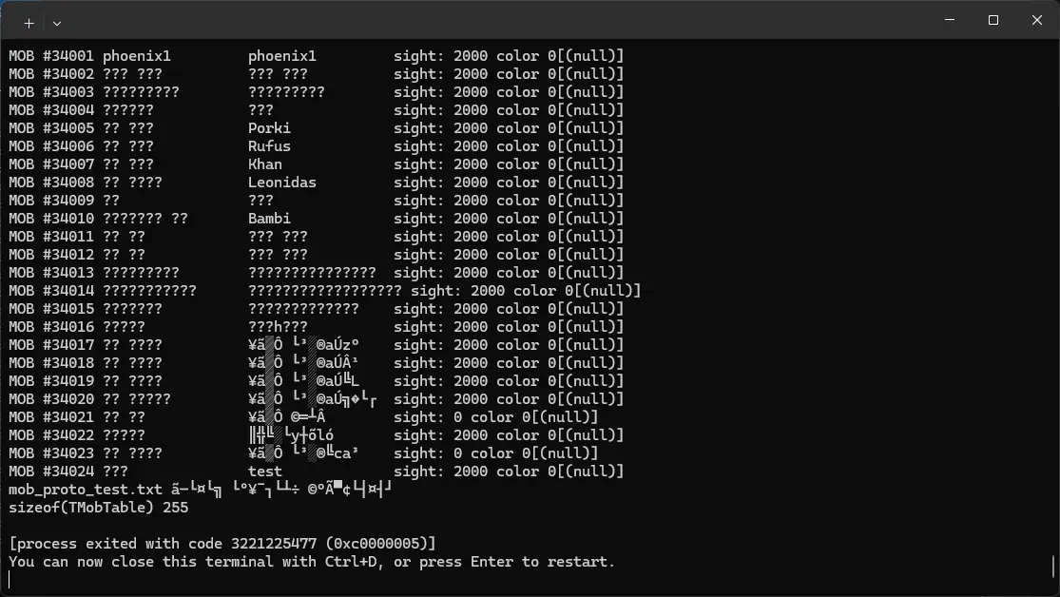Click the vertical scrollbar thumb at right edge
Screen dimensions: 1060x597
coord(1054,566)
